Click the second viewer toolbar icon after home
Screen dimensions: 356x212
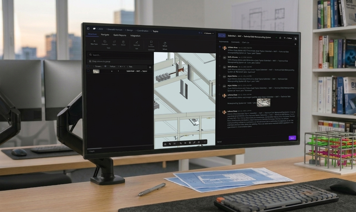tap(170, 144)
